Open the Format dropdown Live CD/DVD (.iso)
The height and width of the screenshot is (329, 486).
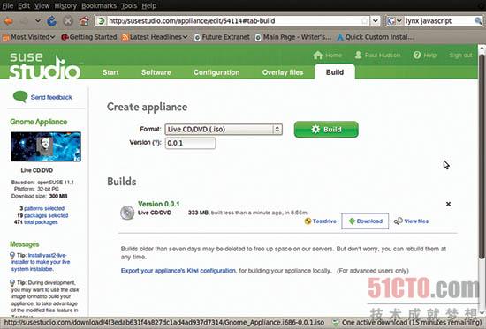click(224, 130)
